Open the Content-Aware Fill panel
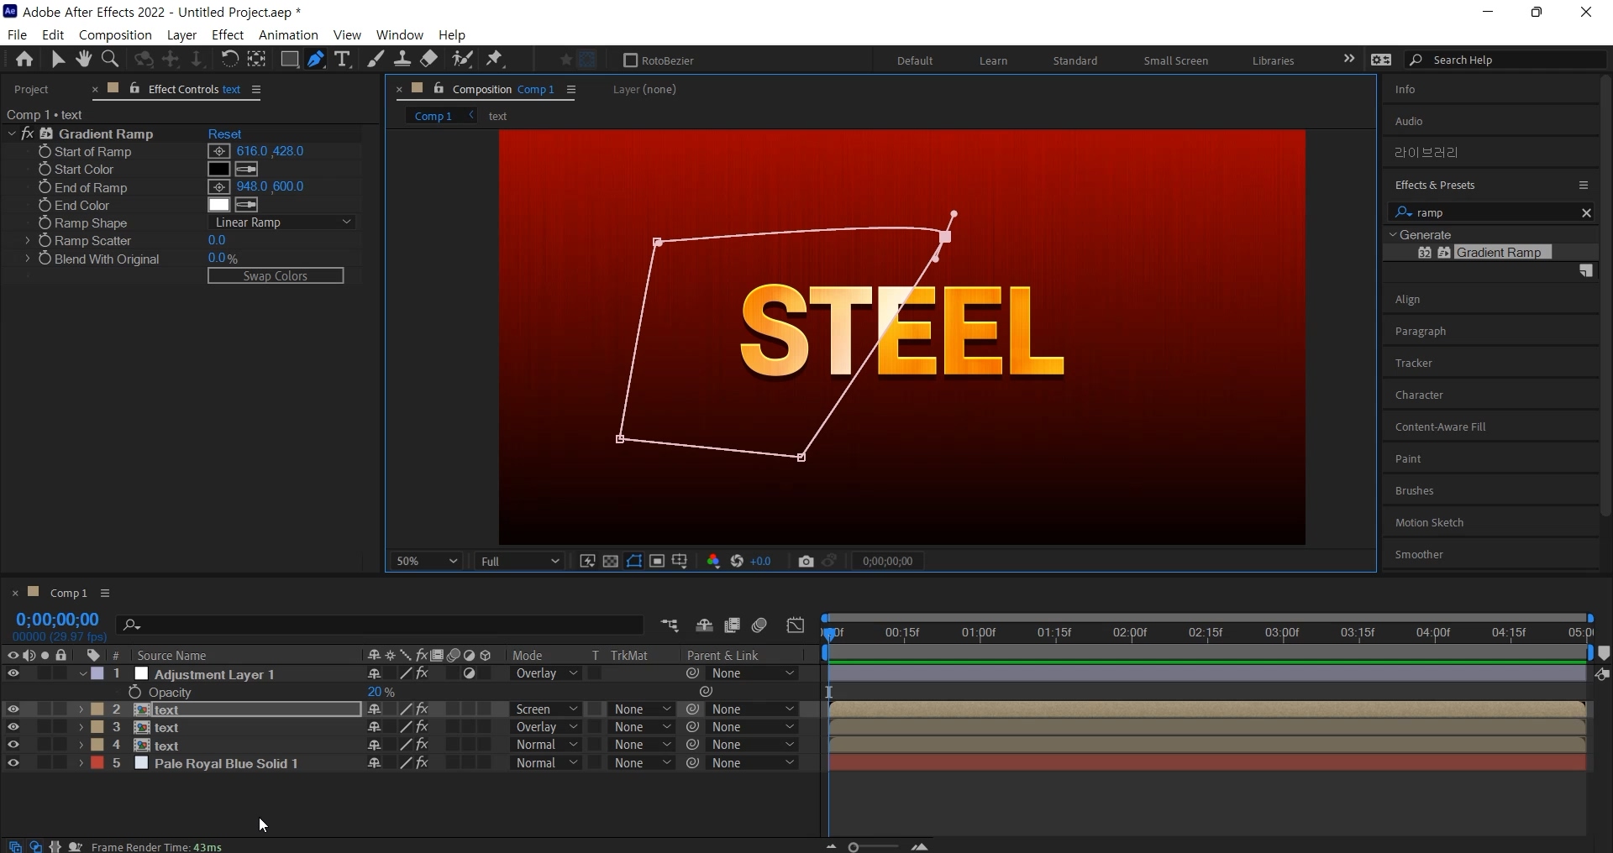The image size is (1613, 853). click(x=1441, y=427)
